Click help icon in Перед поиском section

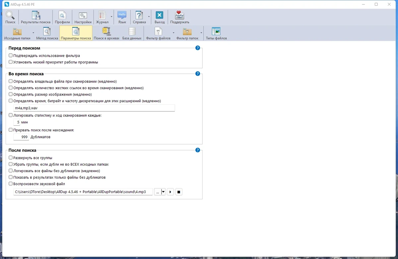click(x=198, y=48)
